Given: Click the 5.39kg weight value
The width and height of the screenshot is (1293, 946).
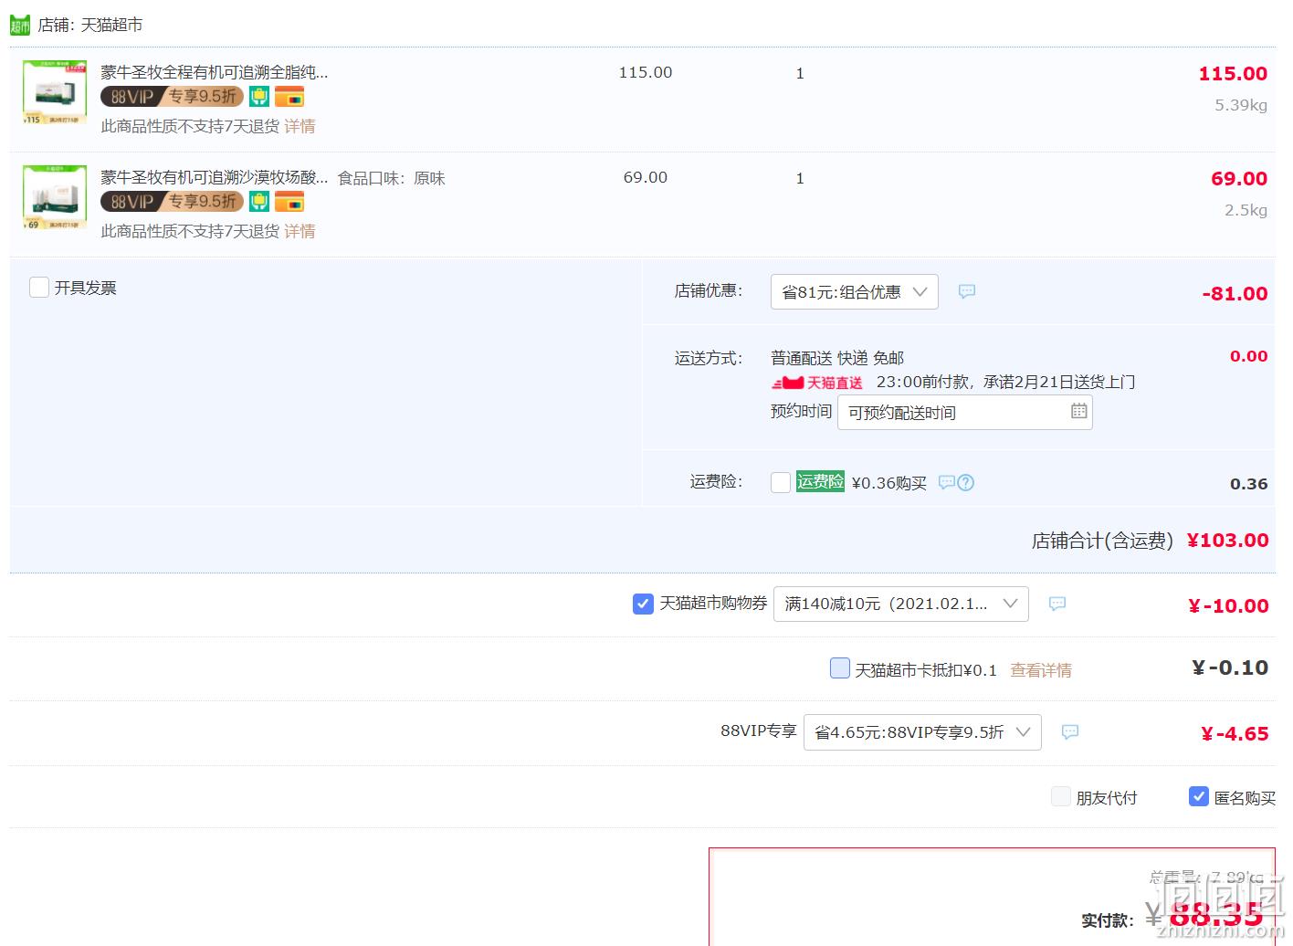Looking at the screenshot, I should click(x=1241, y=105).
